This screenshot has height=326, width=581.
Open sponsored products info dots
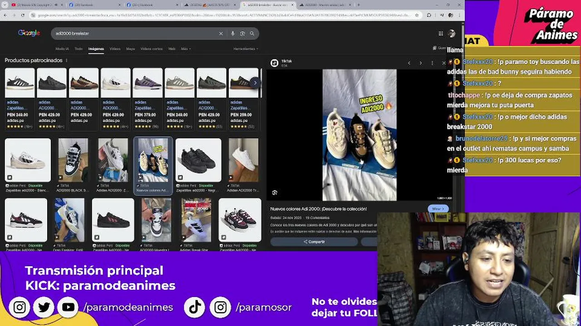(x=67, y=60)
